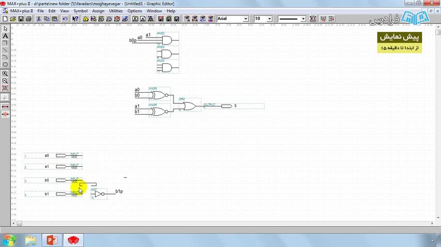This screenshot has height=247, width=441.
Task: Undo the last action with arrow icon
Action: [65, 19]
